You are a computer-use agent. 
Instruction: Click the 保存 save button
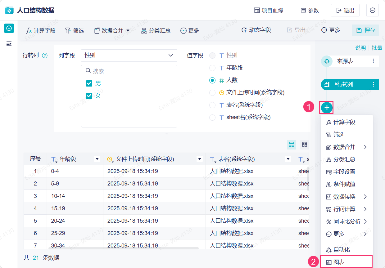tap(365, 30)
